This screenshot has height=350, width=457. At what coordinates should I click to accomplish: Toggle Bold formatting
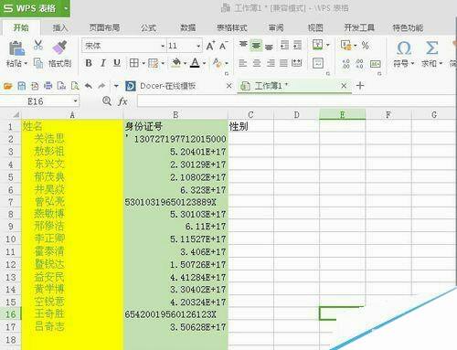tap(89, 63)
